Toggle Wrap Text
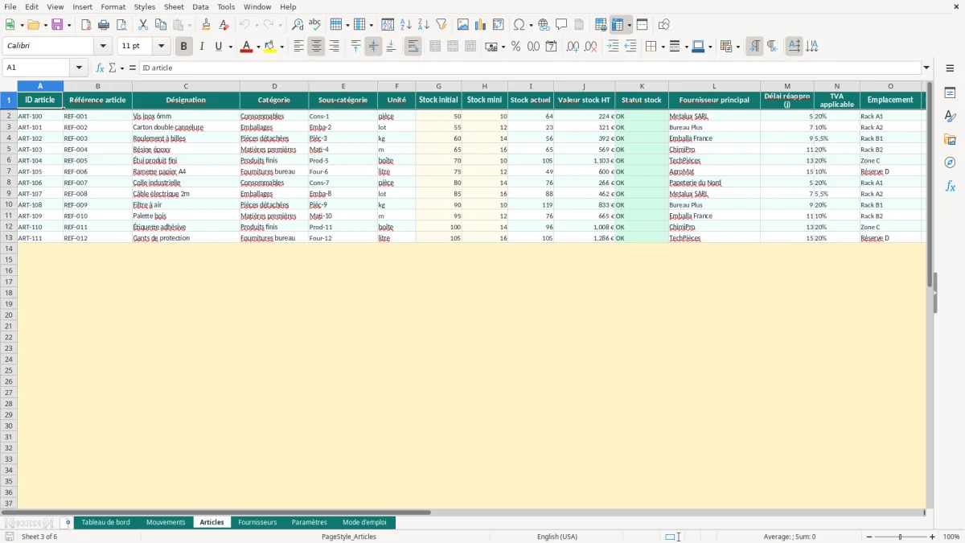This screenshot has width=965, height=543. pos(413,47)
